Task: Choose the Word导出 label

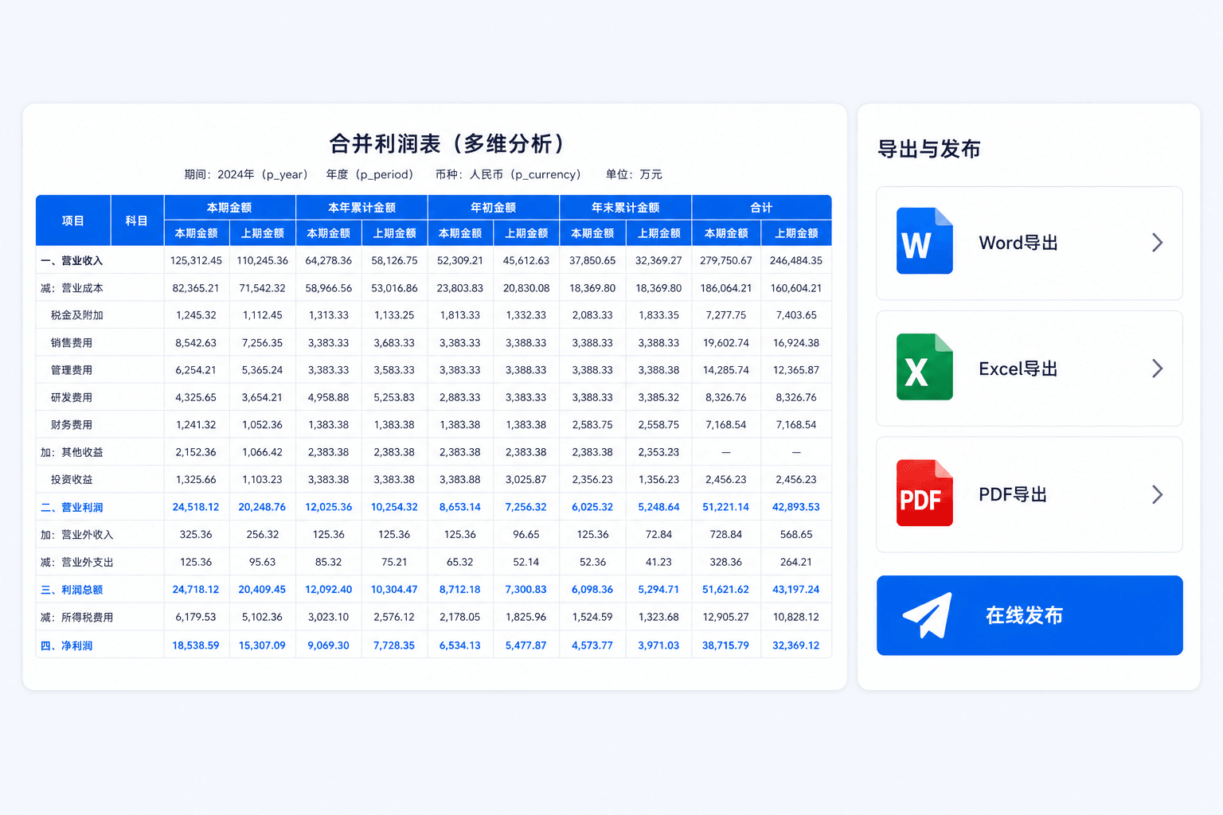Action: 1018,243
